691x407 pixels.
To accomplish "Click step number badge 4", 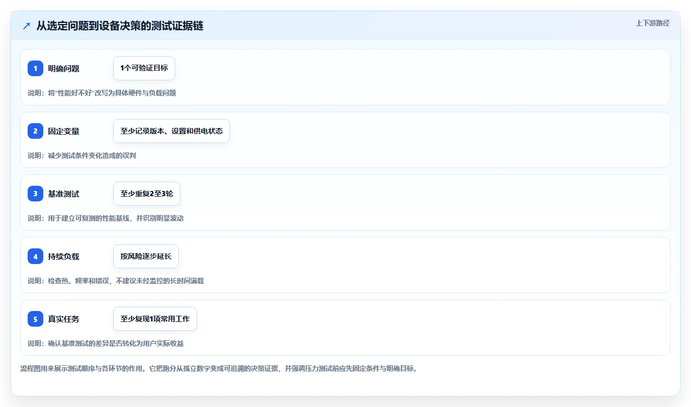I will (35, 256).
